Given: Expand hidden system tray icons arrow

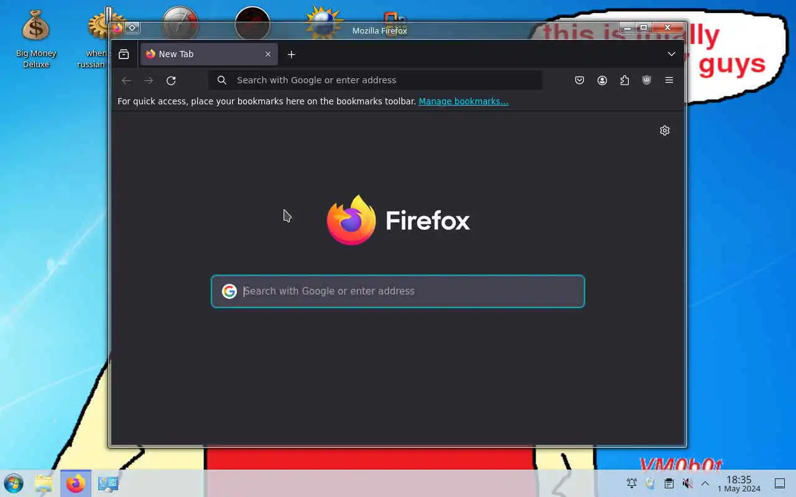Looking at the screenshot, I should [x=705, y=483].
